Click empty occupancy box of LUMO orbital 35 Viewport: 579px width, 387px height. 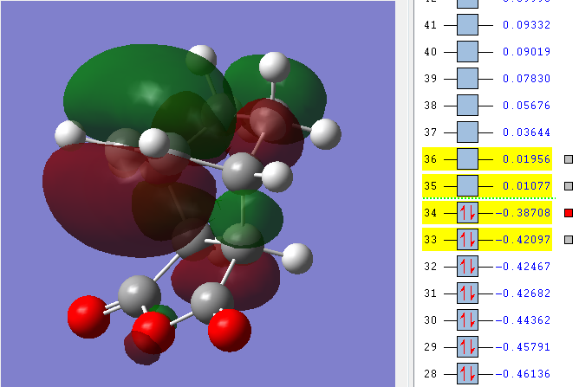(x=467, y=186)
